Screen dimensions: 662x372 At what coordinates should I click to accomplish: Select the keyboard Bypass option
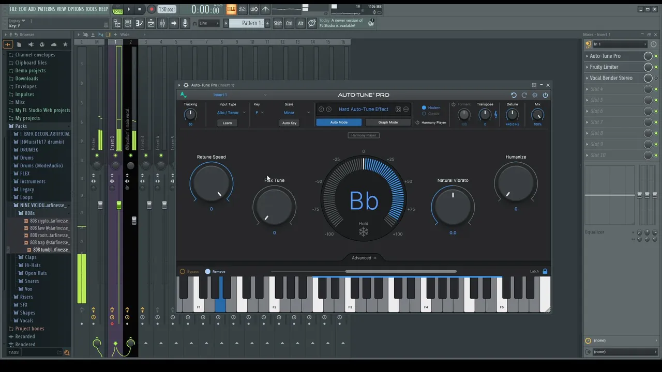pyautogui.click(x=182, y=272)
